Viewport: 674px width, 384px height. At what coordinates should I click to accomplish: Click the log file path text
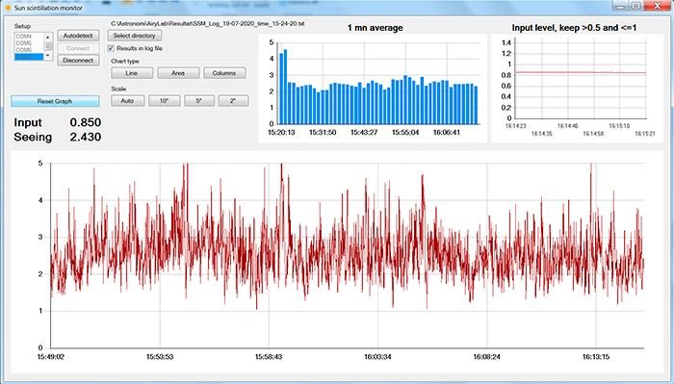[208, 24]
